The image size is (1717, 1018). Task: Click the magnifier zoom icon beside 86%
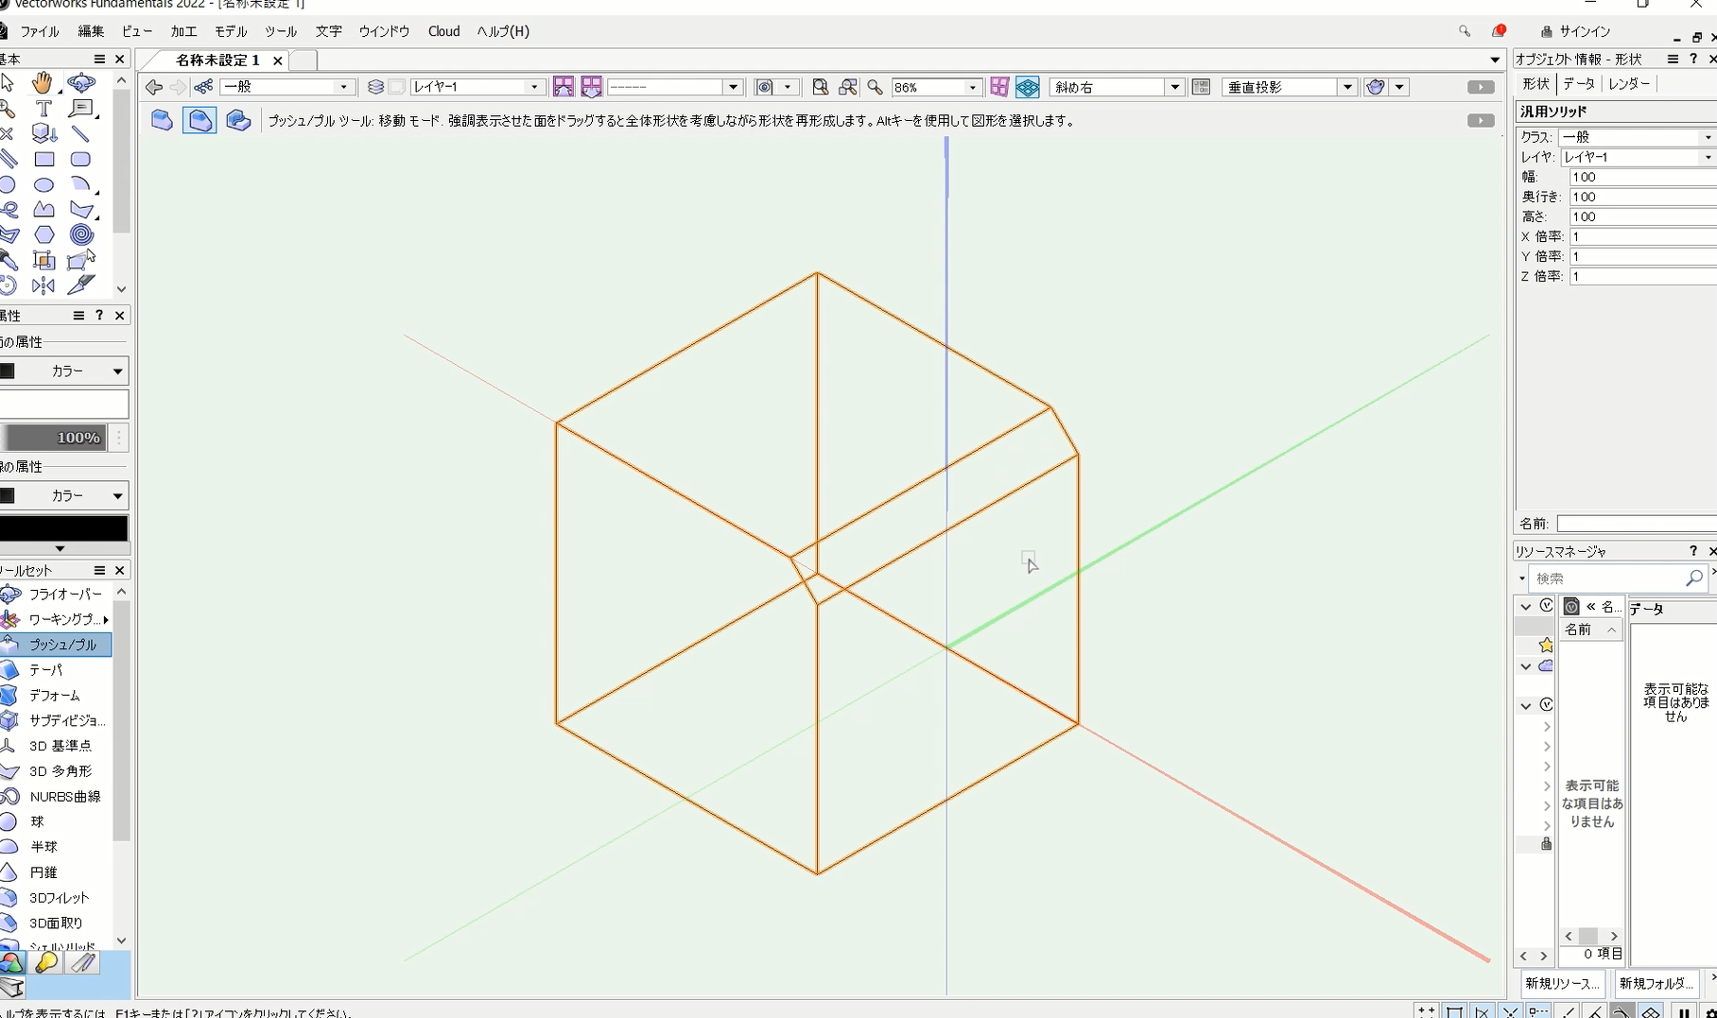[x=876, y=87]
